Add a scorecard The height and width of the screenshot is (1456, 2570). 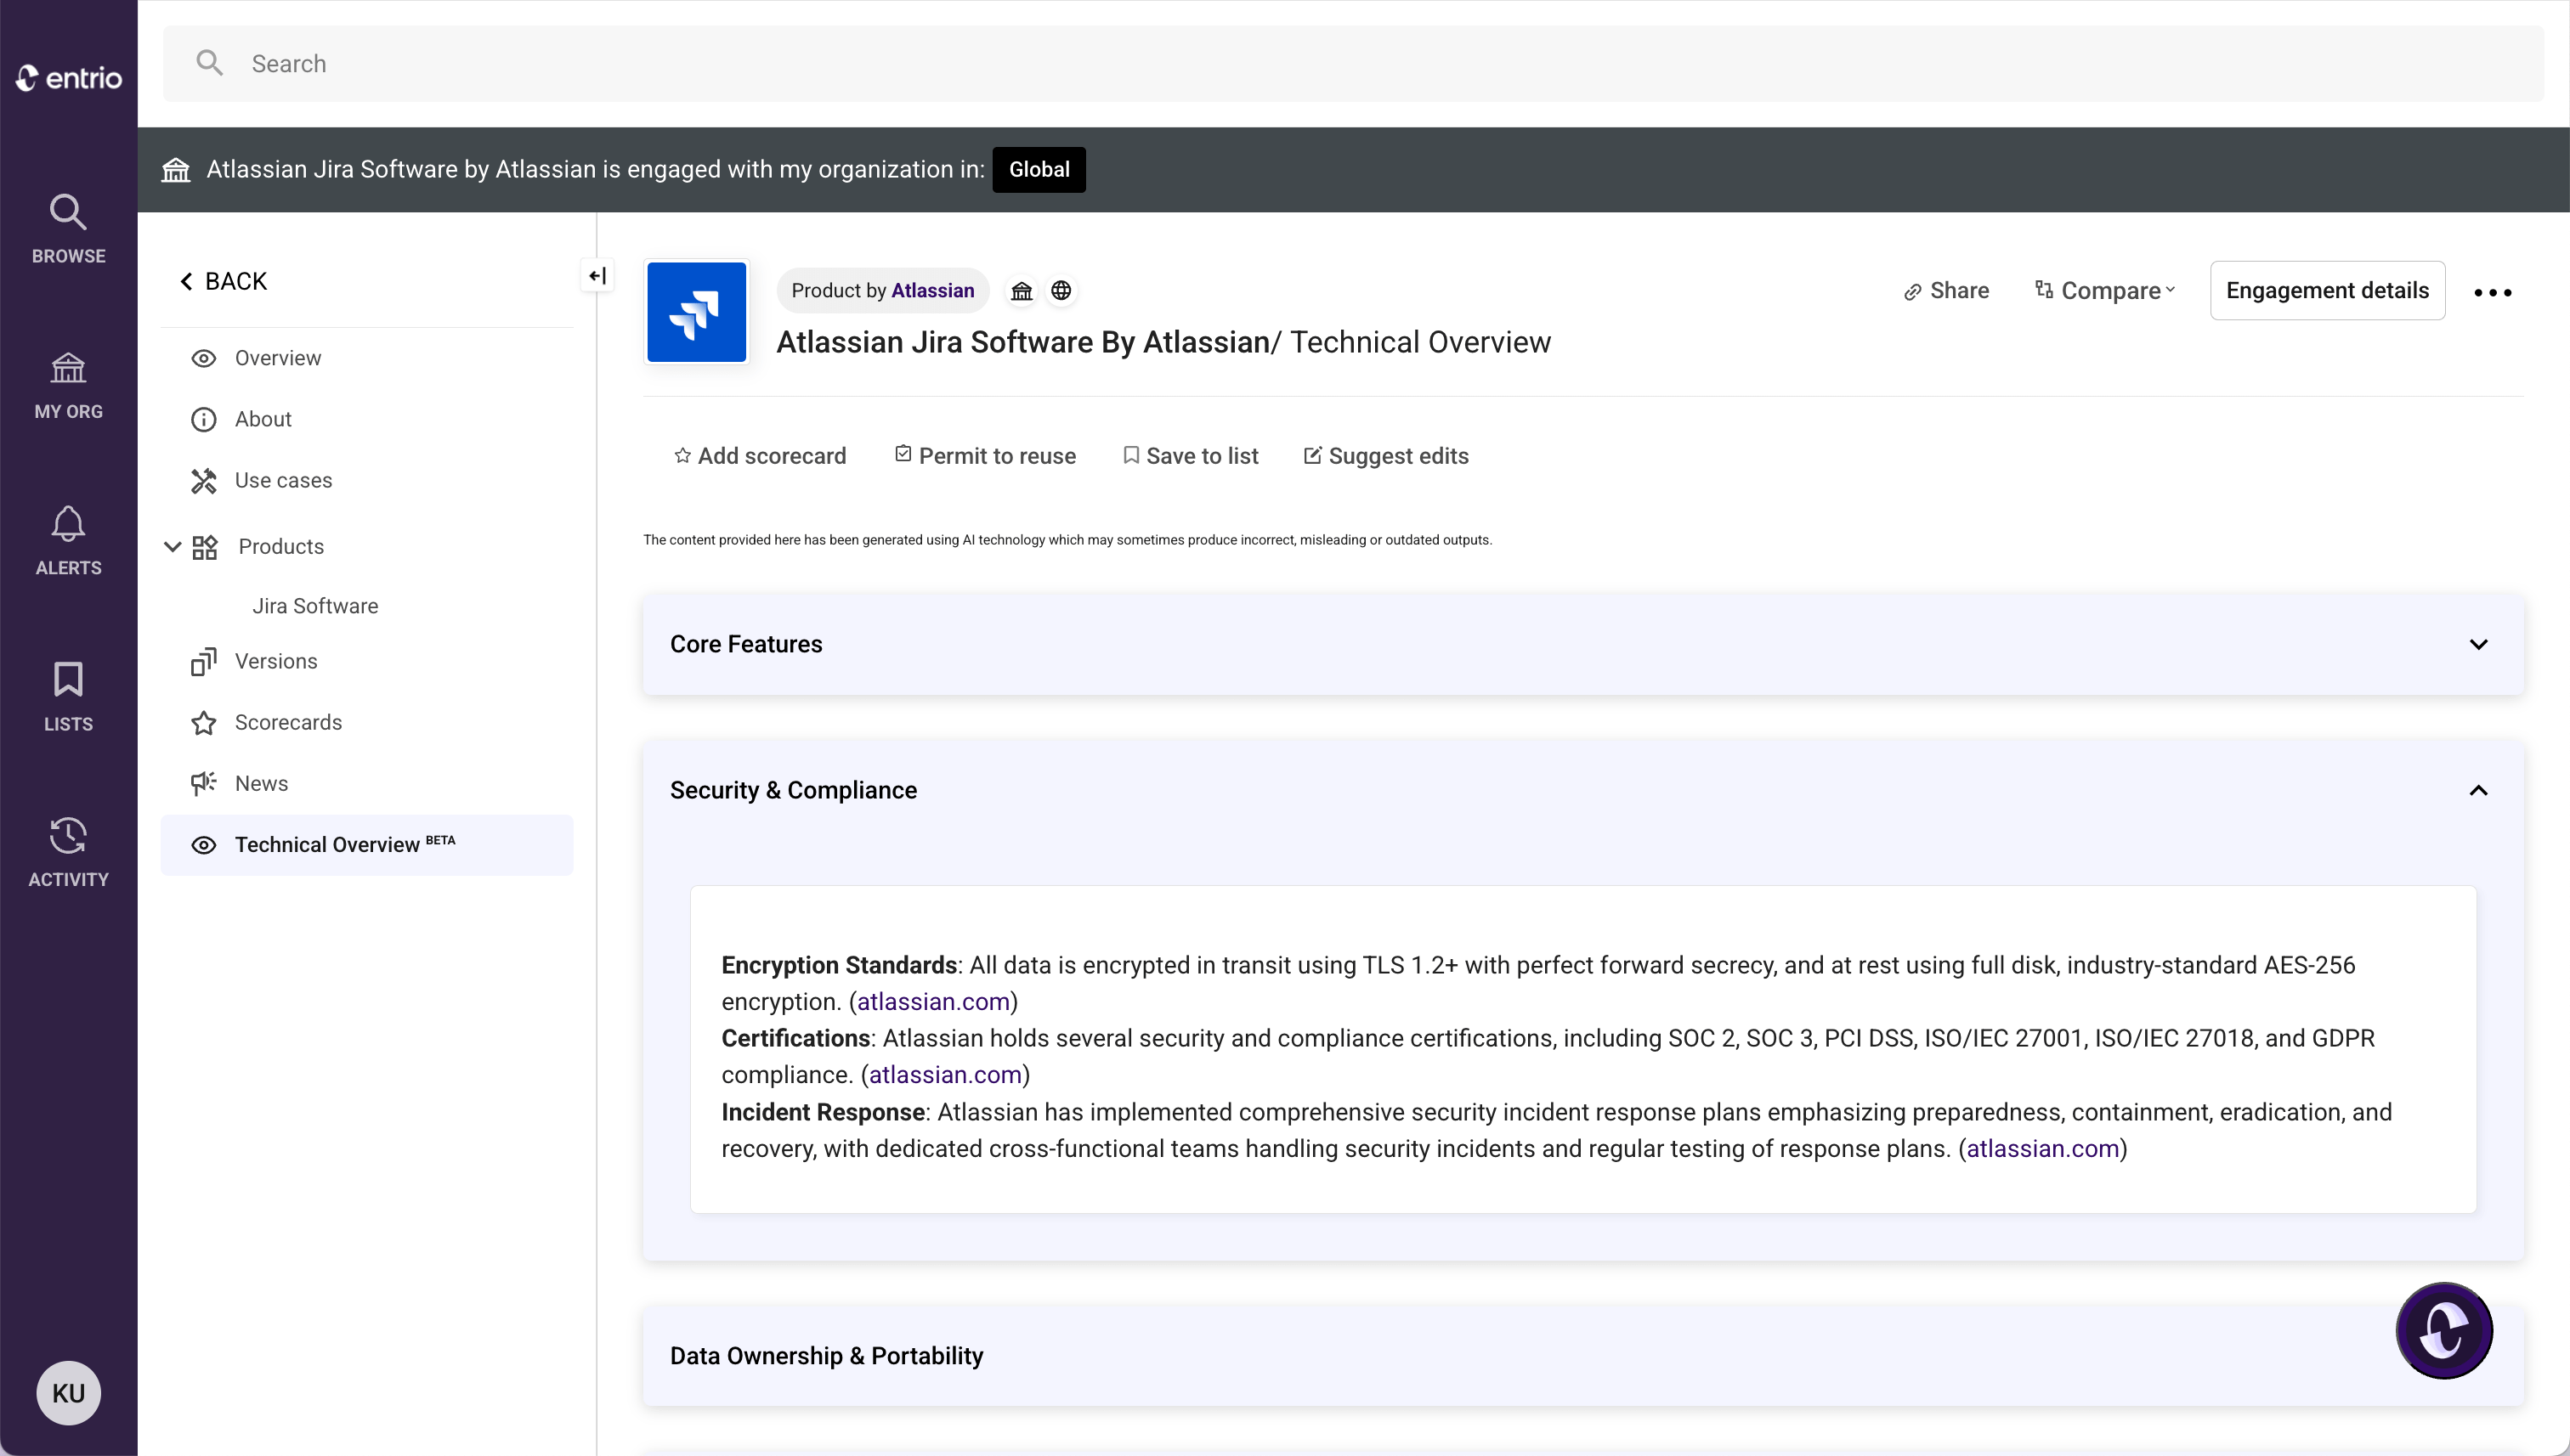click(761, 456)
